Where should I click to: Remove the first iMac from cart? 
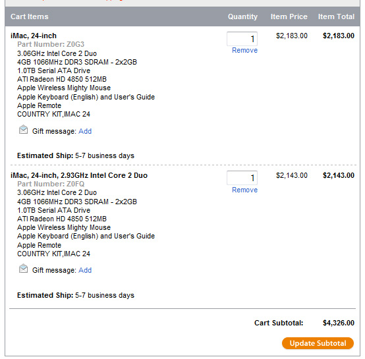point(244,50)
